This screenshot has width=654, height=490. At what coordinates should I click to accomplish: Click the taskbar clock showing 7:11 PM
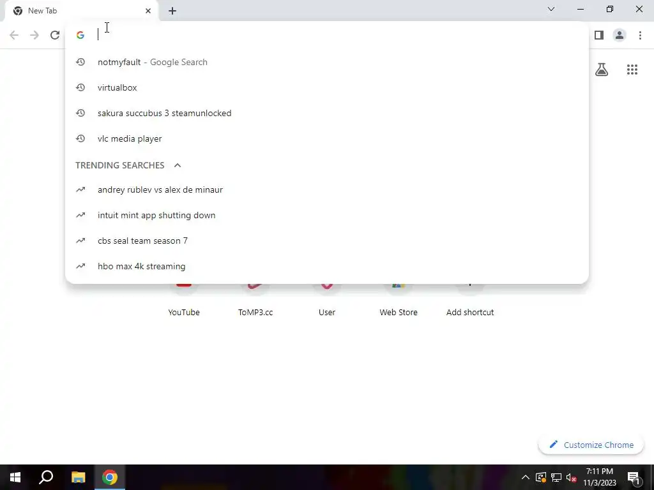(x=599, y=477)
